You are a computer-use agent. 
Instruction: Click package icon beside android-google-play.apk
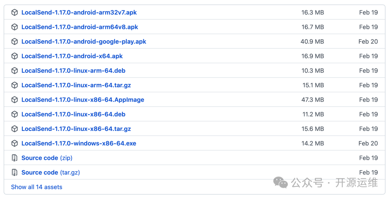[x=15, y=41]
